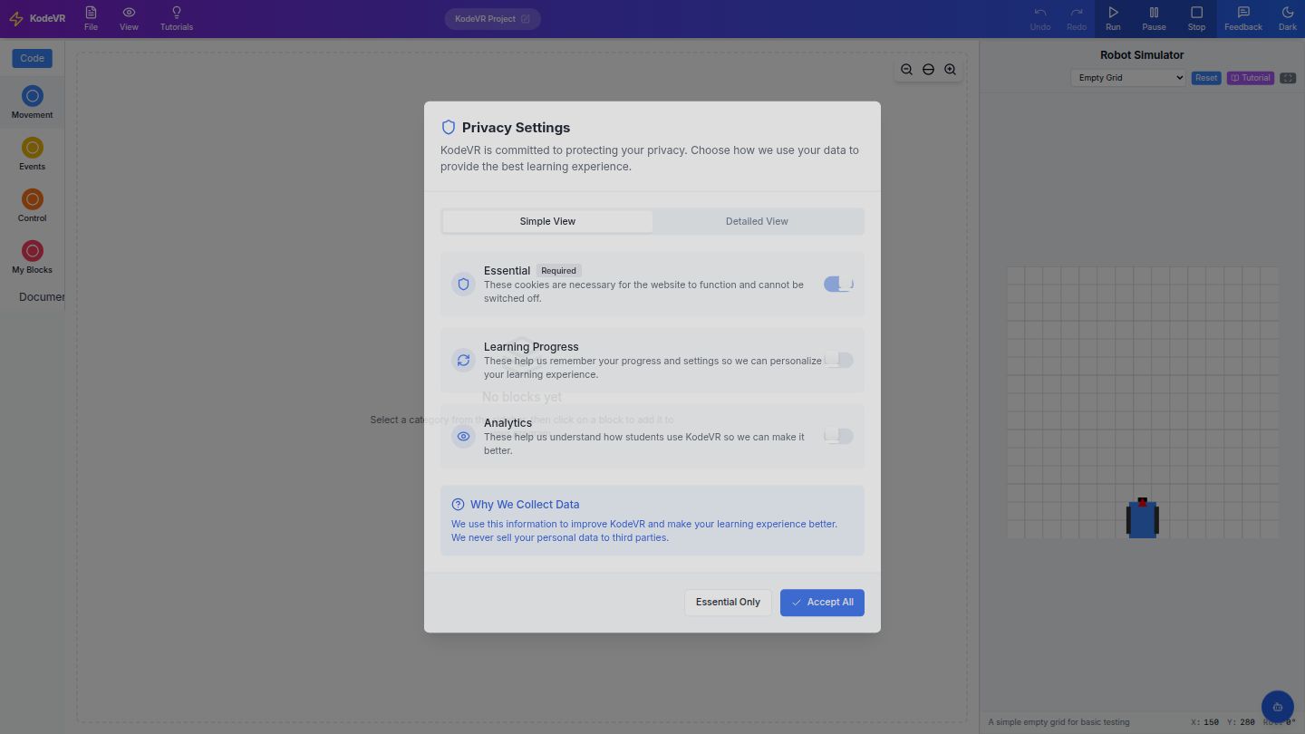Toggle simulator fullscreen icon

pyautogui.click(x=1288, y=78)
